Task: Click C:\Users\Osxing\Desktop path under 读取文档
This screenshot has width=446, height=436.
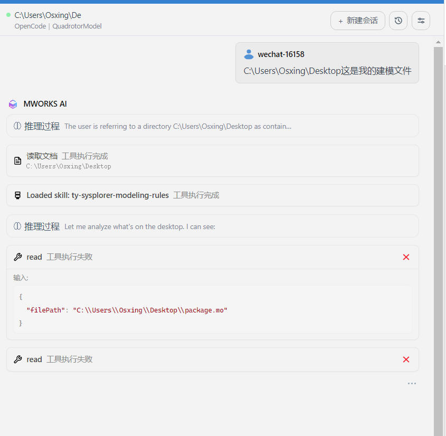Action: [69, 166]
